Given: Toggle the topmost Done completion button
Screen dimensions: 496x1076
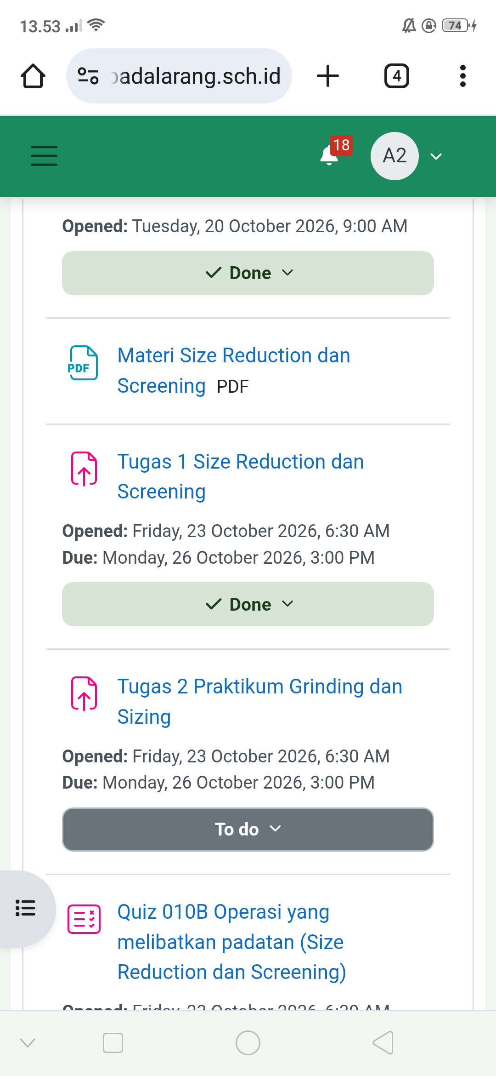Looking at the screenshot, I should coord(248,273).
